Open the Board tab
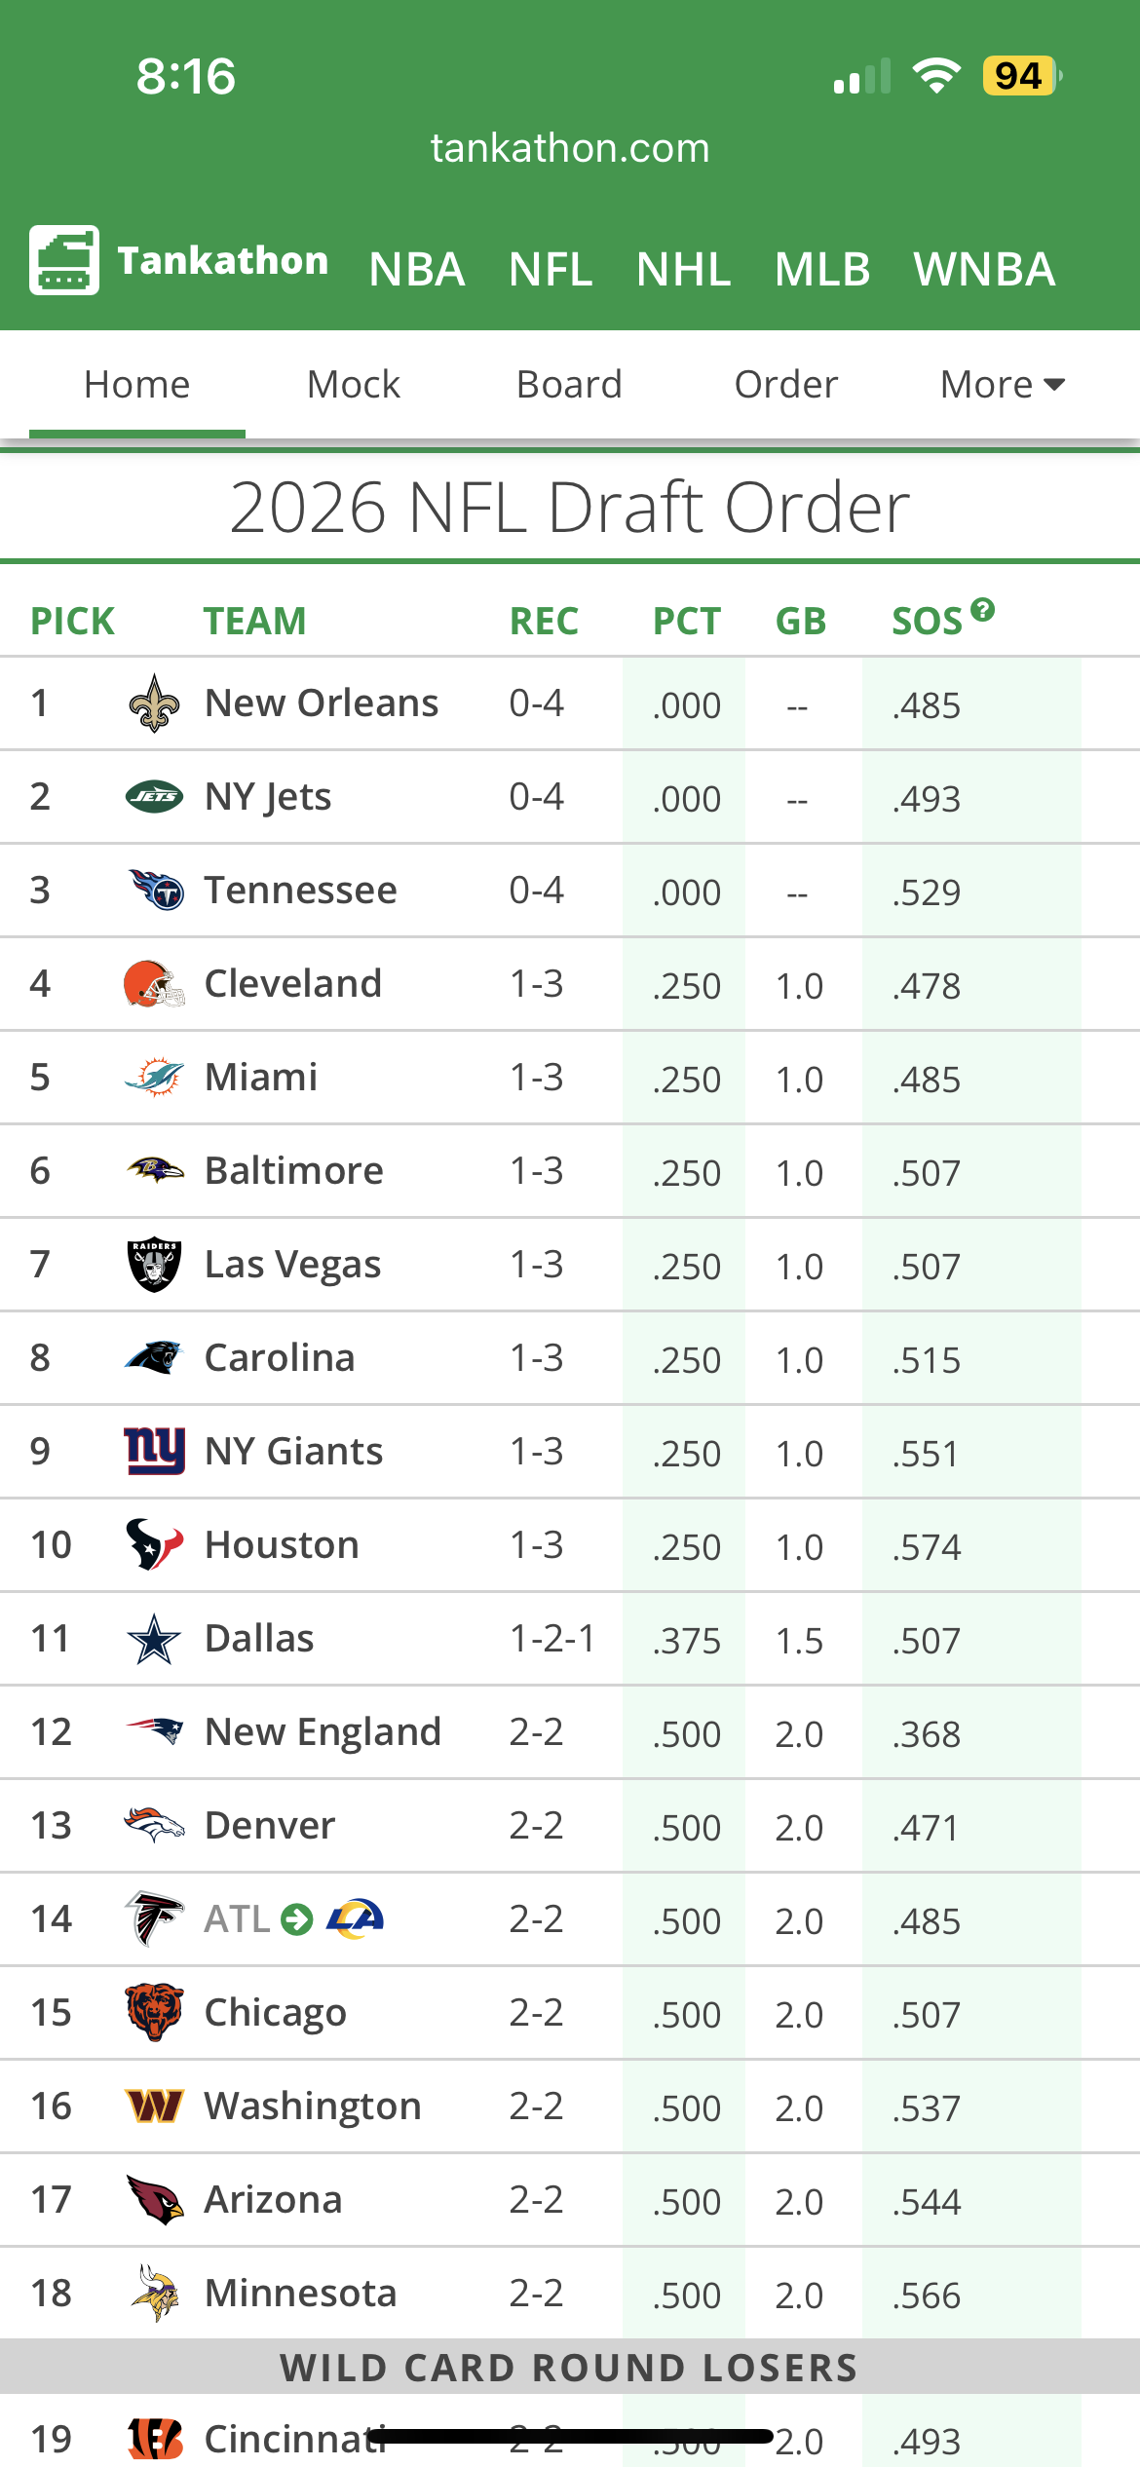1140x2467 pixels. coord(569,385)
